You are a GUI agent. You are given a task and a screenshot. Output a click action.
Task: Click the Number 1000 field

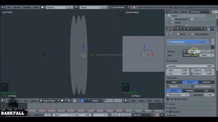coord(190,66)
